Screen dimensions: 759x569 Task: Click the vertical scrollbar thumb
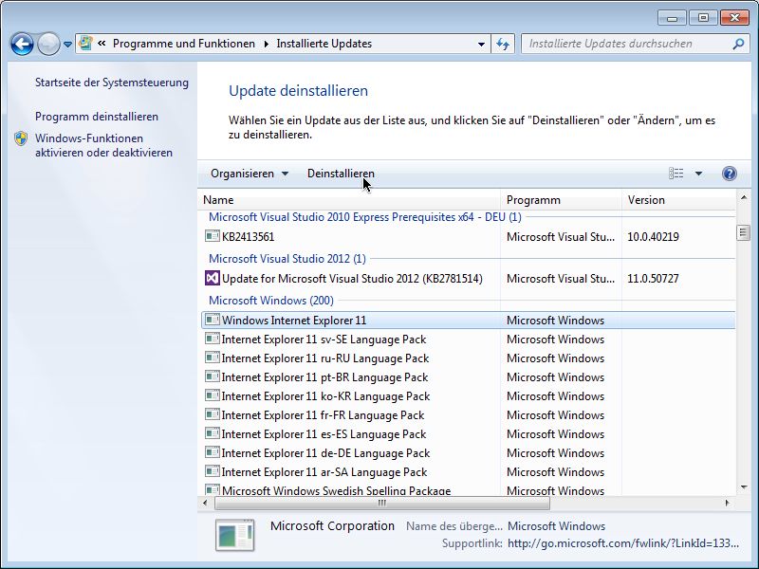tap(744, 232)
